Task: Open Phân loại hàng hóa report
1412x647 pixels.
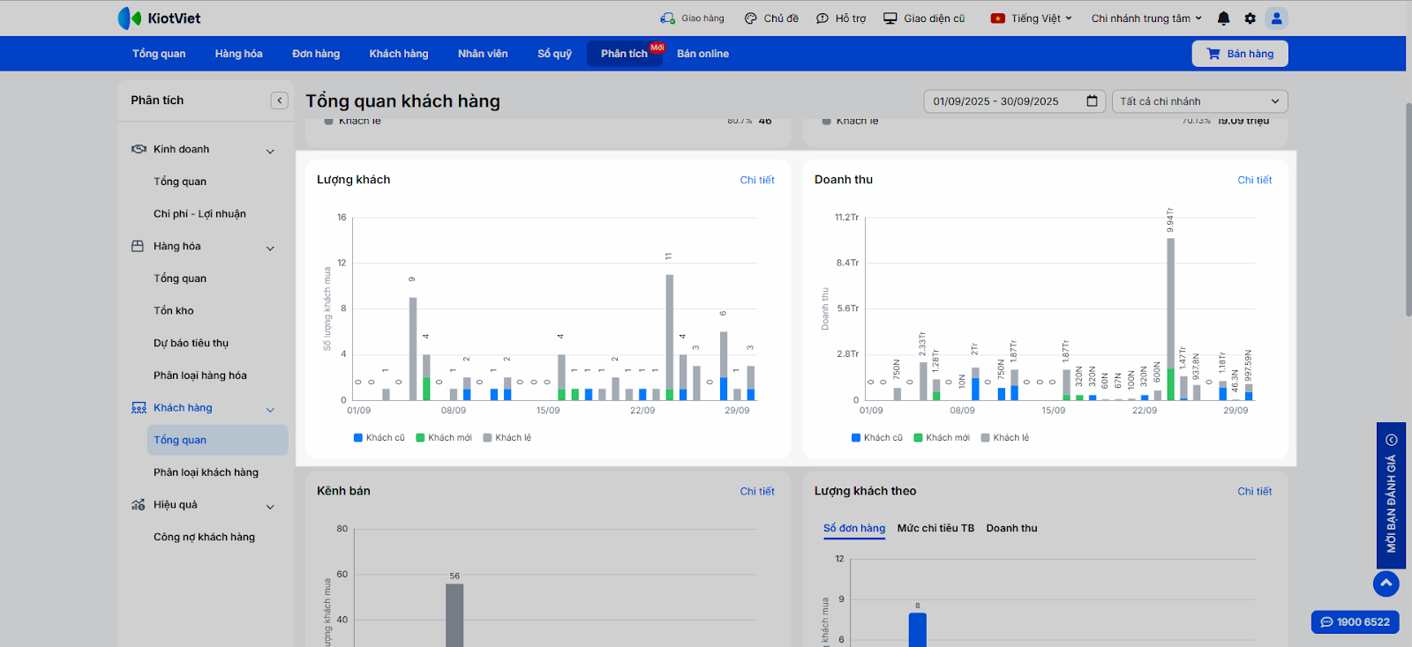Action: point(200,376)
